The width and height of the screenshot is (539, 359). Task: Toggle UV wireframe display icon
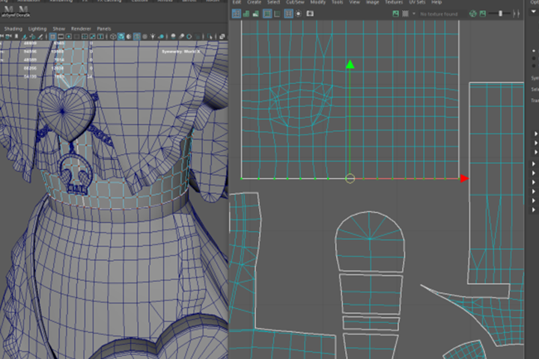[236, 13]
